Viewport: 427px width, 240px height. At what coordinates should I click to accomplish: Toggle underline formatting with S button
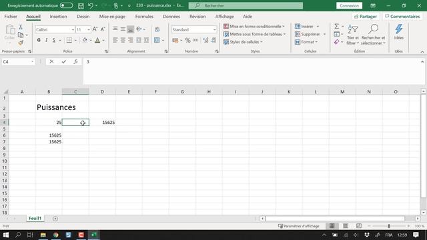54,40
